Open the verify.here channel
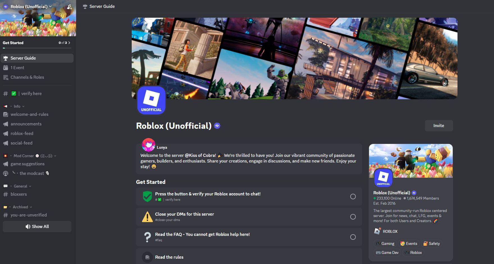 click(x=37, y=94)
